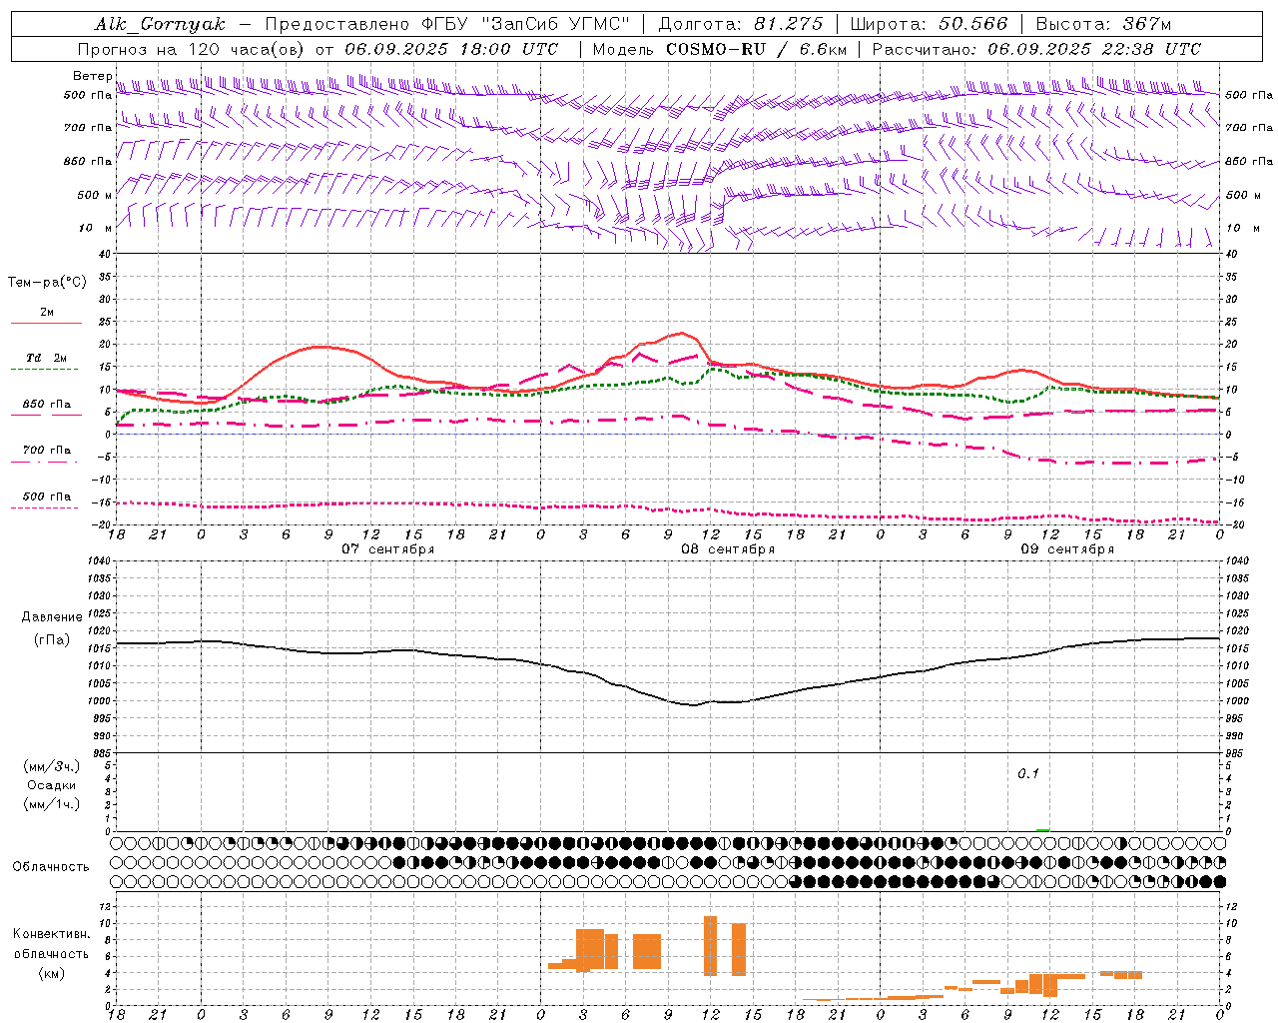1278x1023 pixels.
Task: Click the station height value 367м
Action: [1146, 24]
